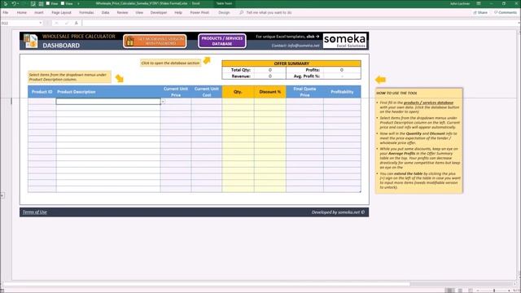Click the search magnifier icon beside Tell me
521x293 pixels.
click(x=242, y=12)
